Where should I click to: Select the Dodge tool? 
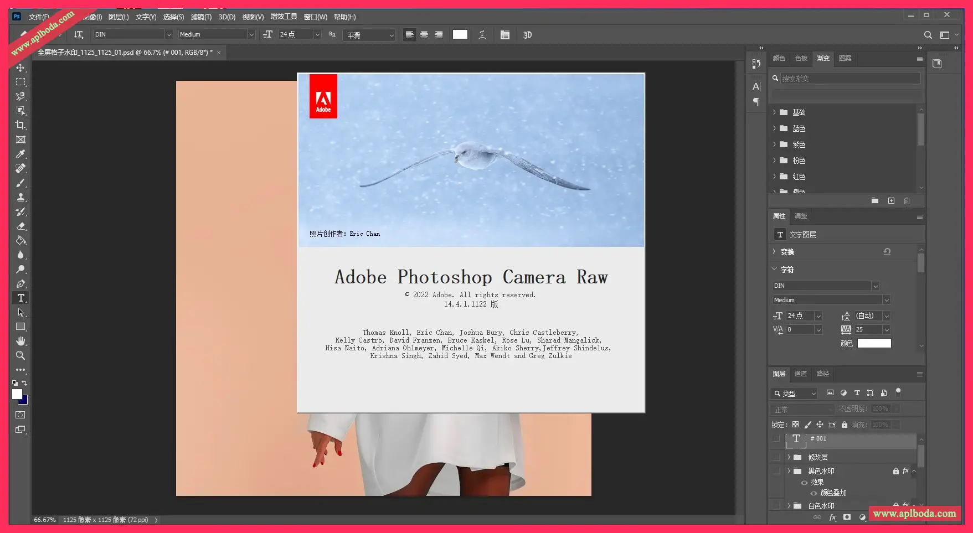(x=20, y=269)
